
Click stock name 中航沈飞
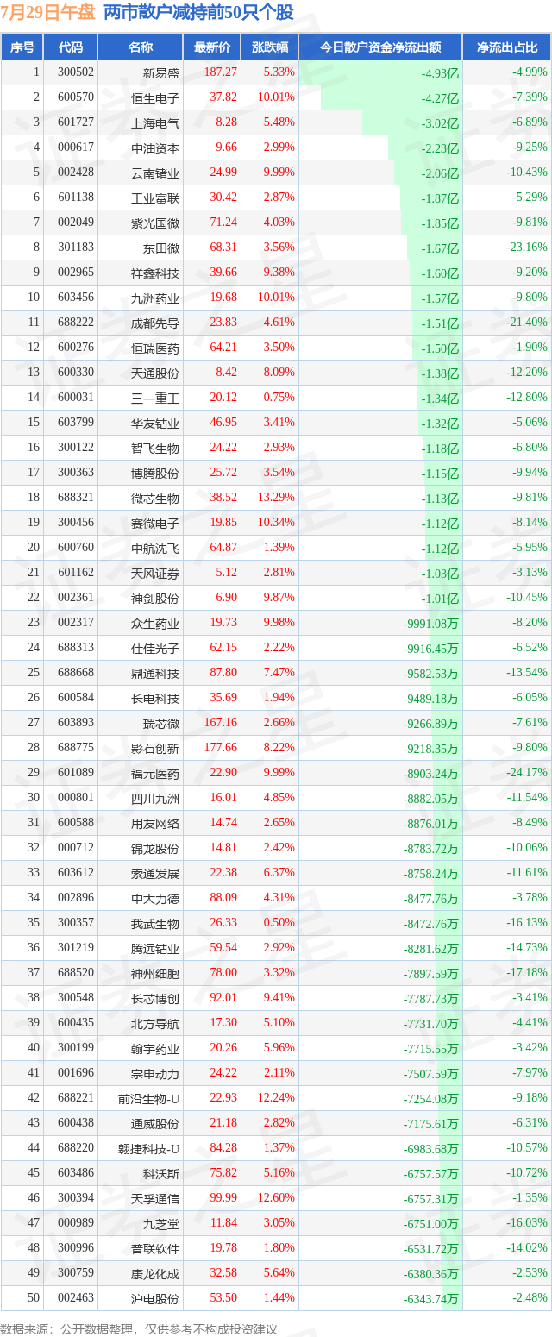tap(155, 548)
